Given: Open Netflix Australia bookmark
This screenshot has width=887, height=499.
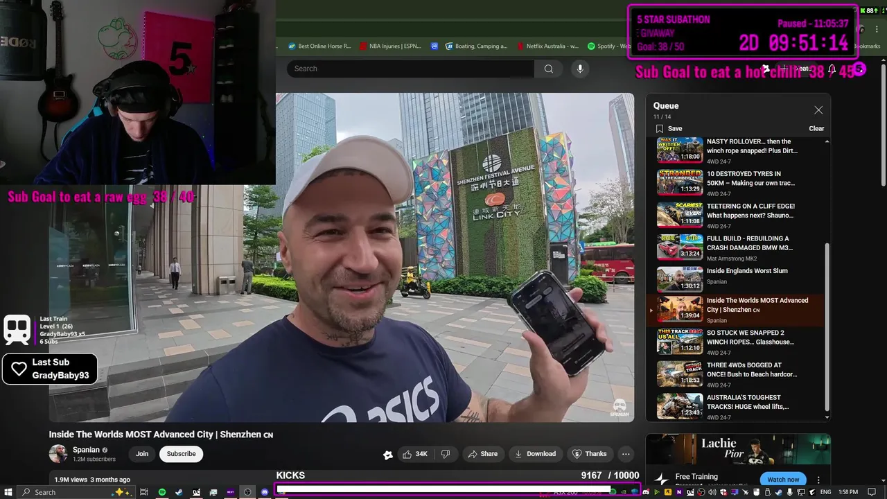Looking at the screenshot, I should 547,46.
